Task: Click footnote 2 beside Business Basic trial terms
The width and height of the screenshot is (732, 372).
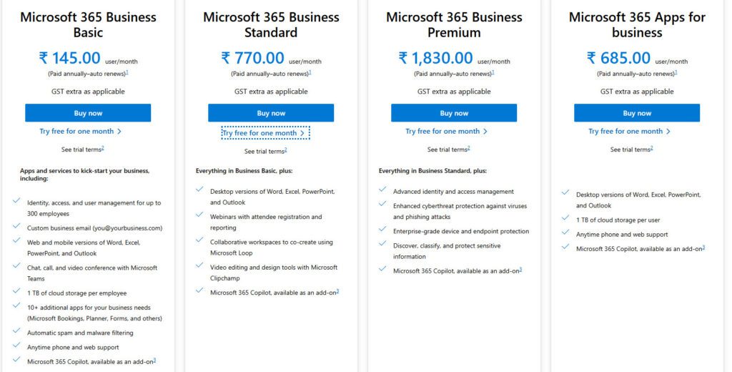Action: point(103,148)
